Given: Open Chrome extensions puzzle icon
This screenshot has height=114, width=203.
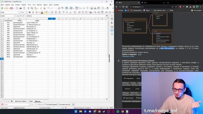Looking at the screenshot, I should (x=187, y=7).
